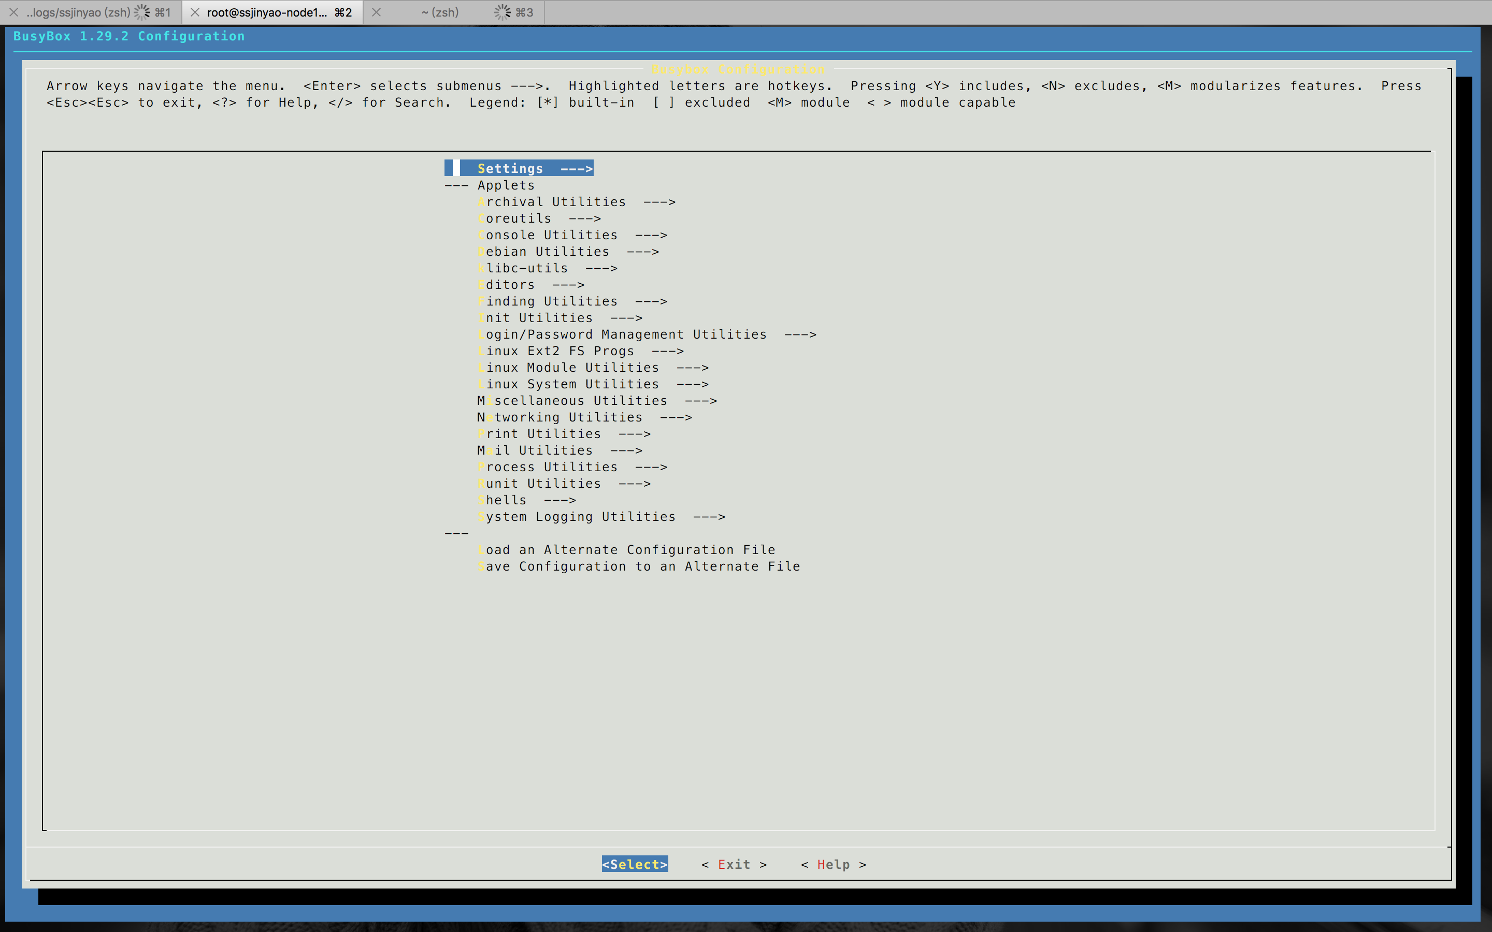The height and width of the screenshot is (932, 1492).
Task: Click the Applets section header
Action: [x=506, y=185]
